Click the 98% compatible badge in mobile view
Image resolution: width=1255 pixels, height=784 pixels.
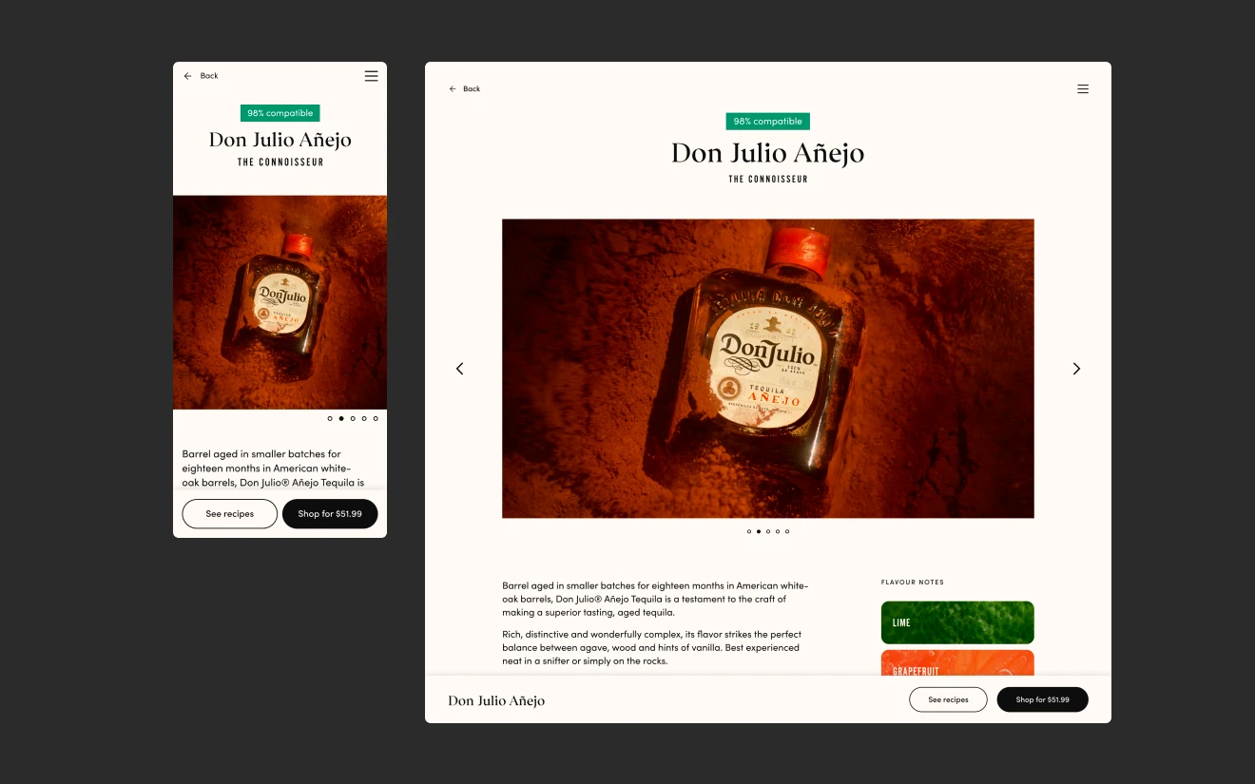tap(280, 113)
